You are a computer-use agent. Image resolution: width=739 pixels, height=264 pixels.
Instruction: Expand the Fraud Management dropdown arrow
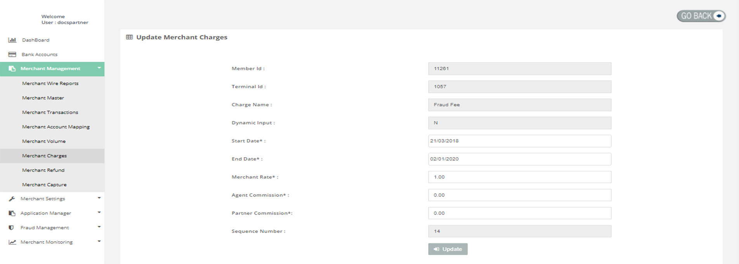point(99,227)
